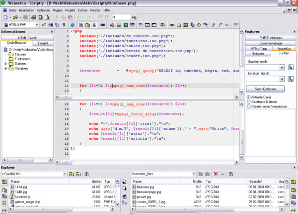Open the Plugins menu

[59, 10]
